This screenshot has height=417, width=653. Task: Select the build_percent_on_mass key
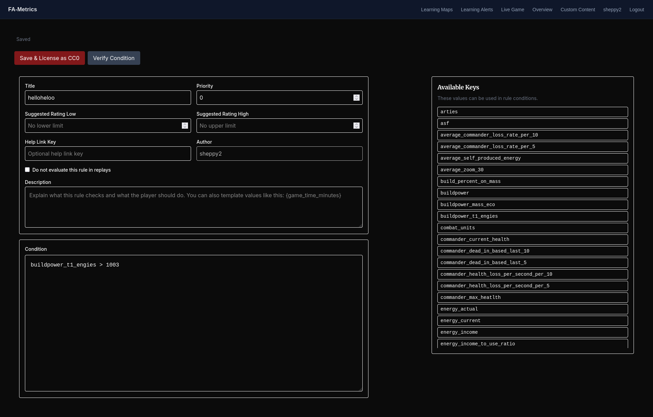[533, 182]
